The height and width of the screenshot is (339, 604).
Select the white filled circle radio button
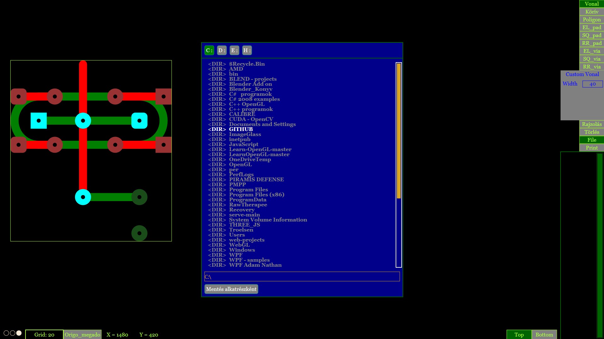point(19,333)
